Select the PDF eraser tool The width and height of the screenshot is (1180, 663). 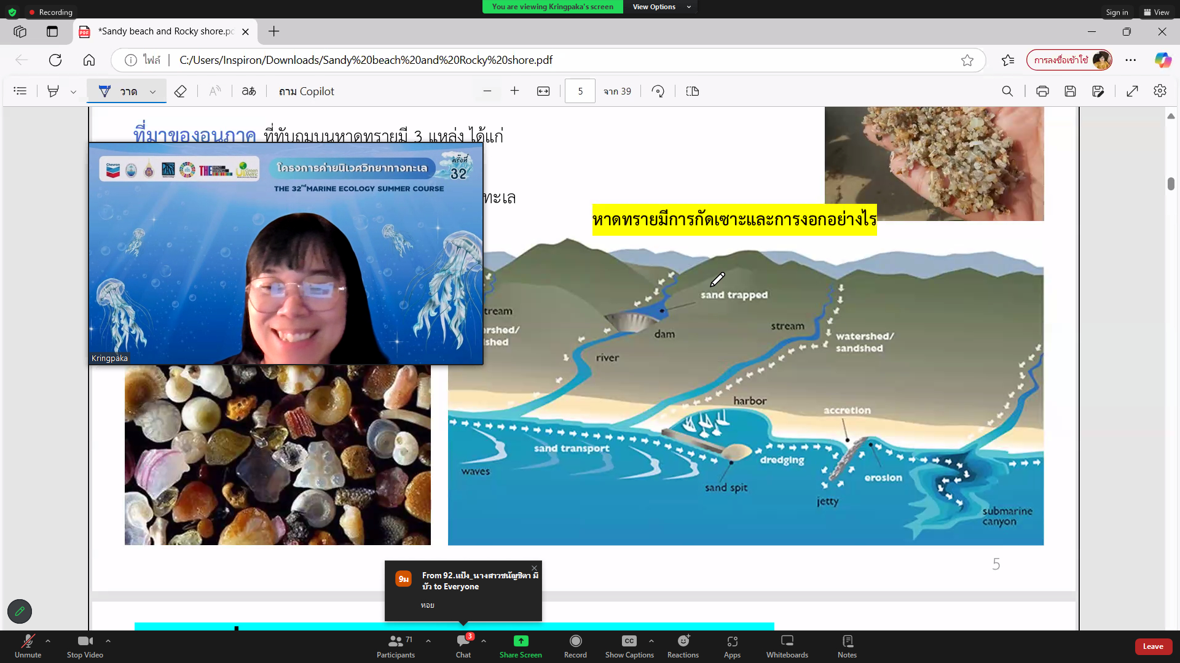pyautogui.click(x=180, y=91)
